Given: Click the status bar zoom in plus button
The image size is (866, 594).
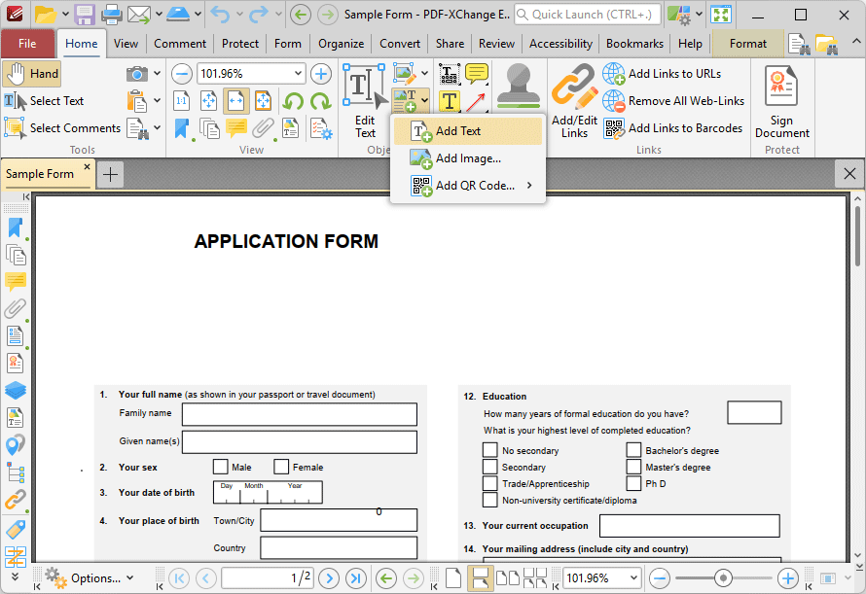Looking at the screenshot, I should pyautogui.click(x=787, y=578).
